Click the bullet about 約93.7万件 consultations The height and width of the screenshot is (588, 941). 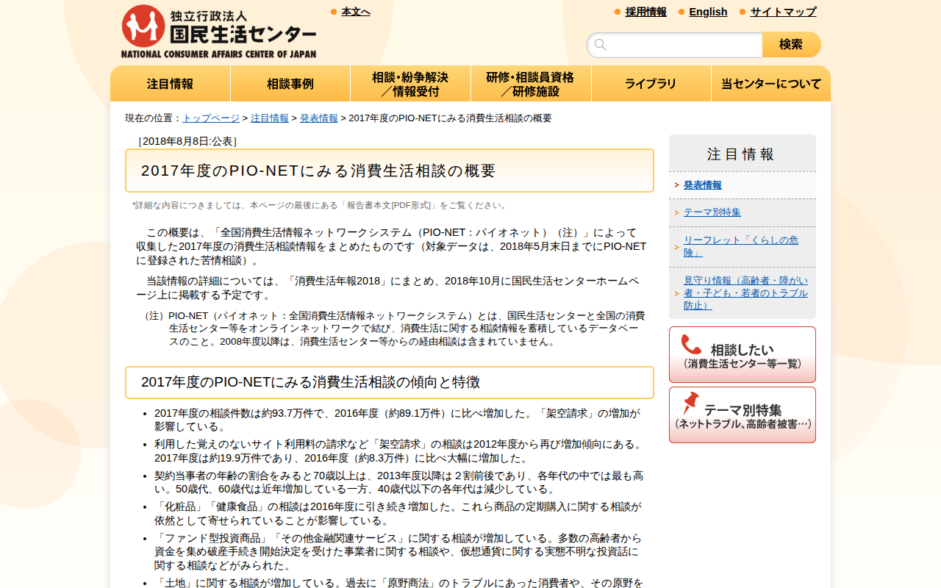tap(398, 420)
